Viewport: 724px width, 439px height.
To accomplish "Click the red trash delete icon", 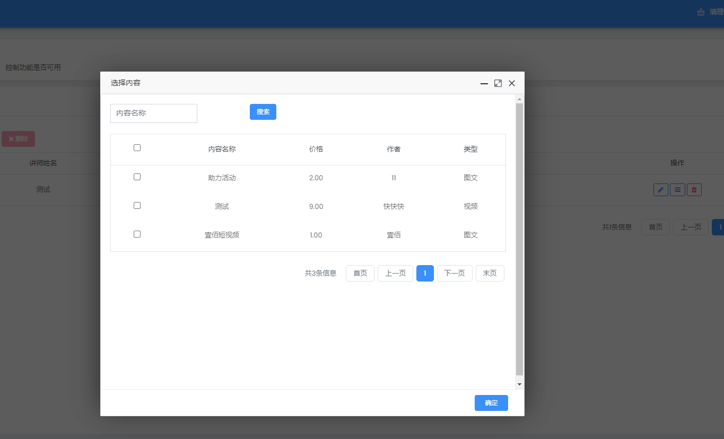I will pos(694,190).
